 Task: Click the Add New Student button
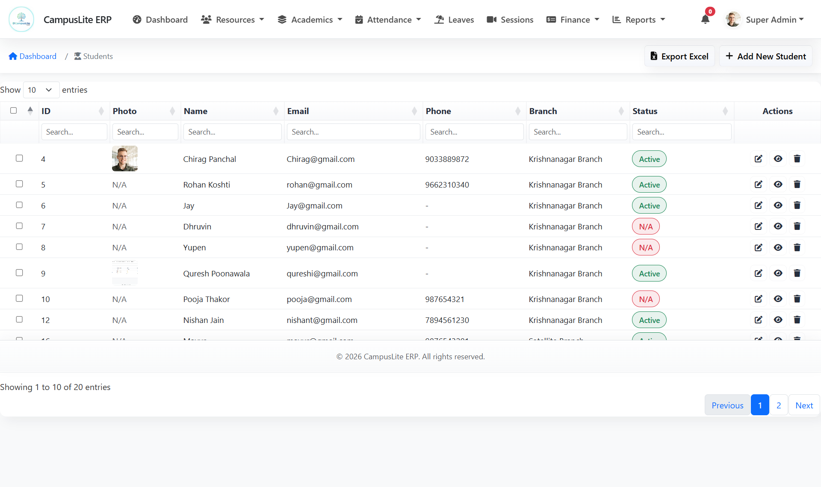(x=765, y=56)
